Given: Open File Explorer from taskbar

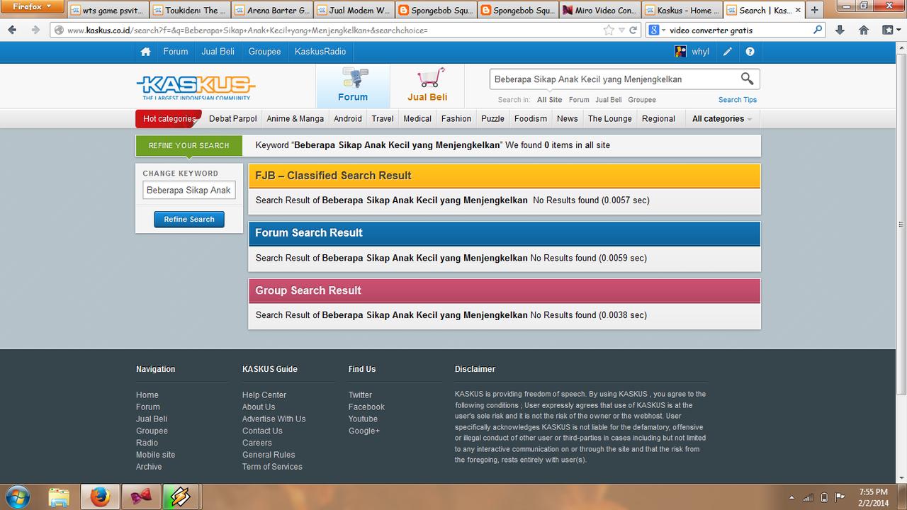Looking at the screenshot, I should click(59, 497).
